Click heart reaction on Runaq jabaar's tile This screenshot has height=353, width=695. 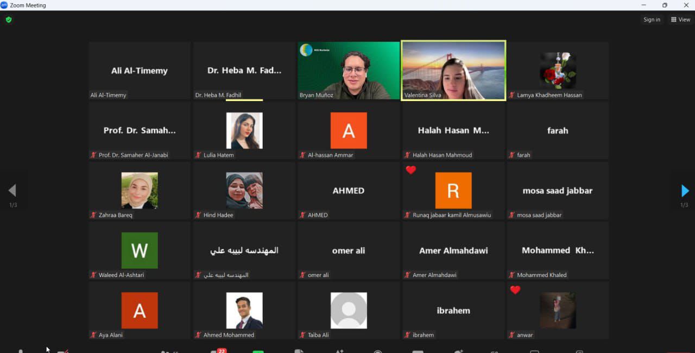(411, 171)
